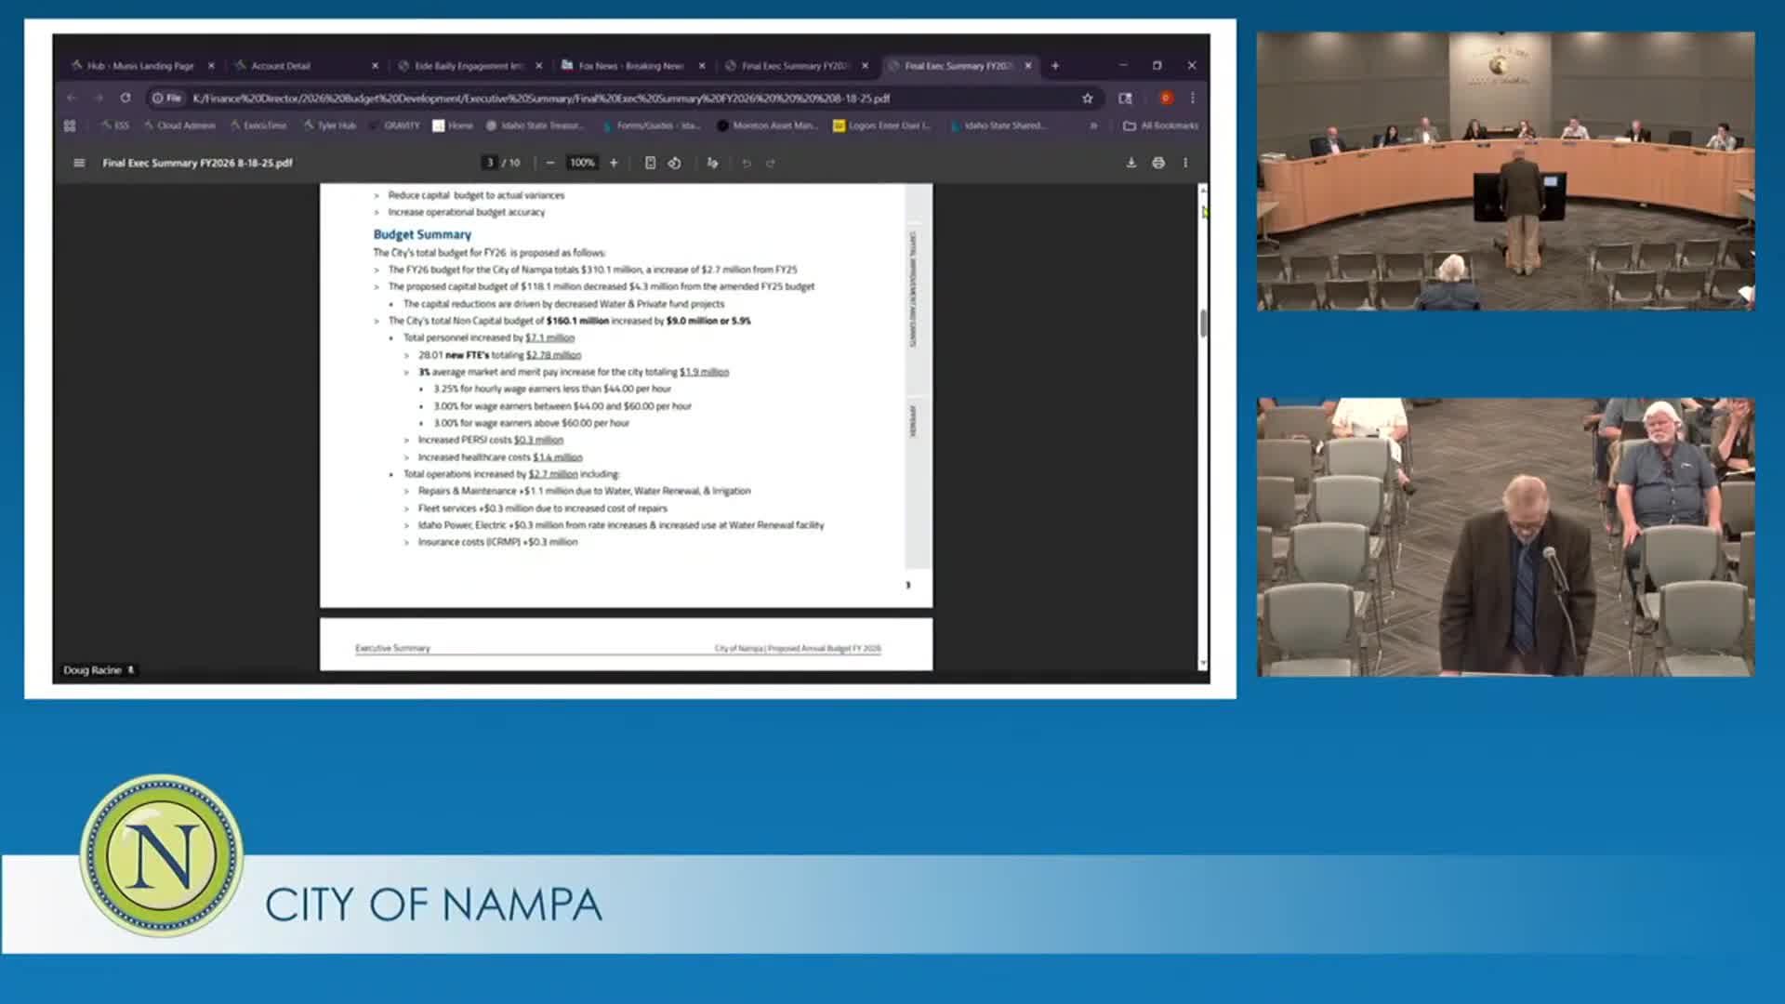Download the PDF file
Image resolution: width=1785 pixels, height=1004 pixels.
pyautogui.click(x=1131, y=163)
